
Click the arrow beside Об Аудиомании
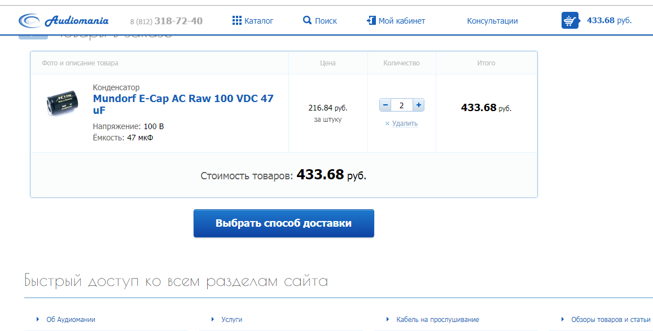pyautogui.click(x=38, y=319)
